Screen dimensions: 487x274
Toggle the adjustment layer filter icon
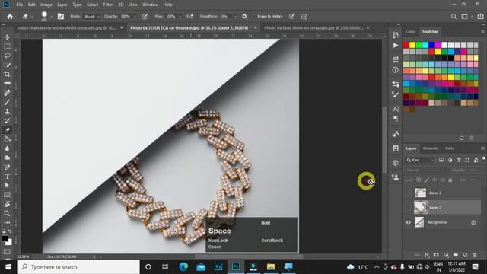pos(450,161)
